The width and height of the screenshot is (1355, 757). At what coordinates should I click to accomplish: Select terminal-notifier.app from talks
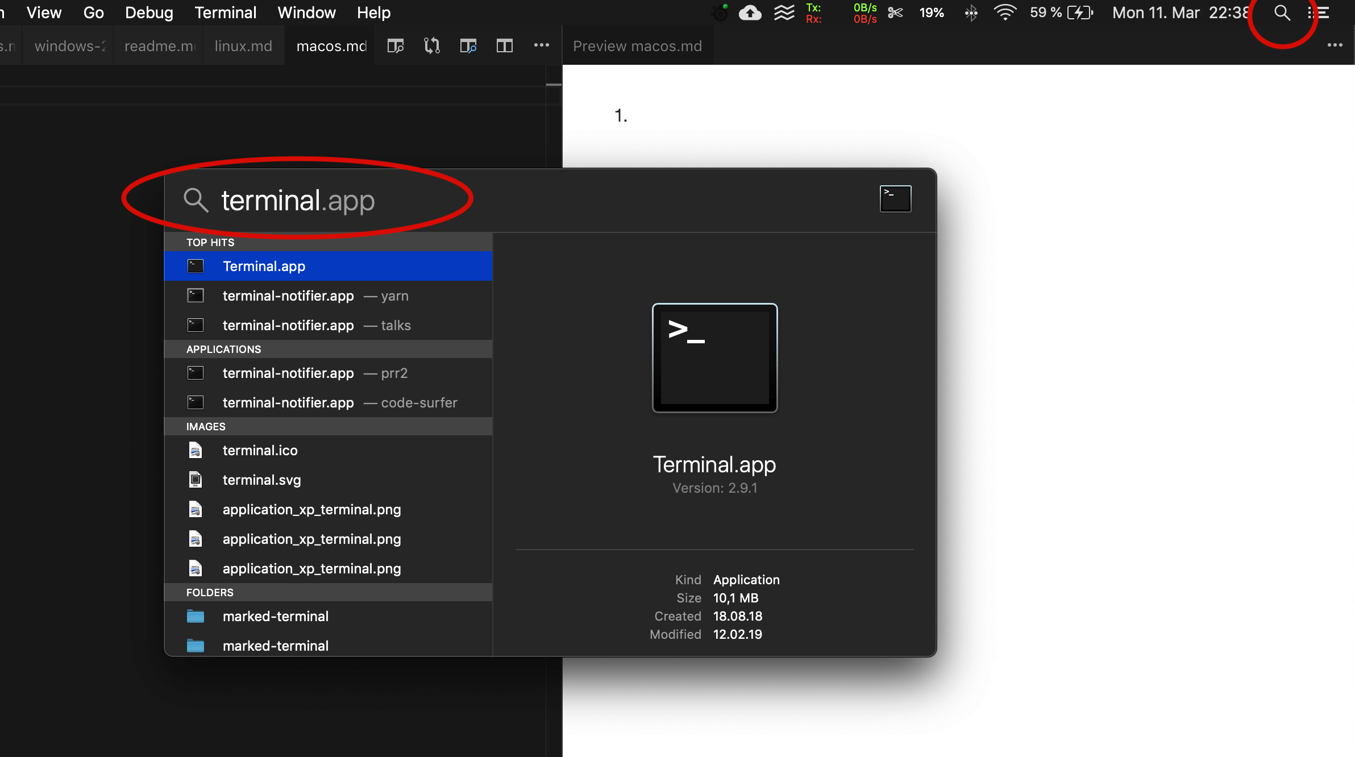[x=328, y=325]
